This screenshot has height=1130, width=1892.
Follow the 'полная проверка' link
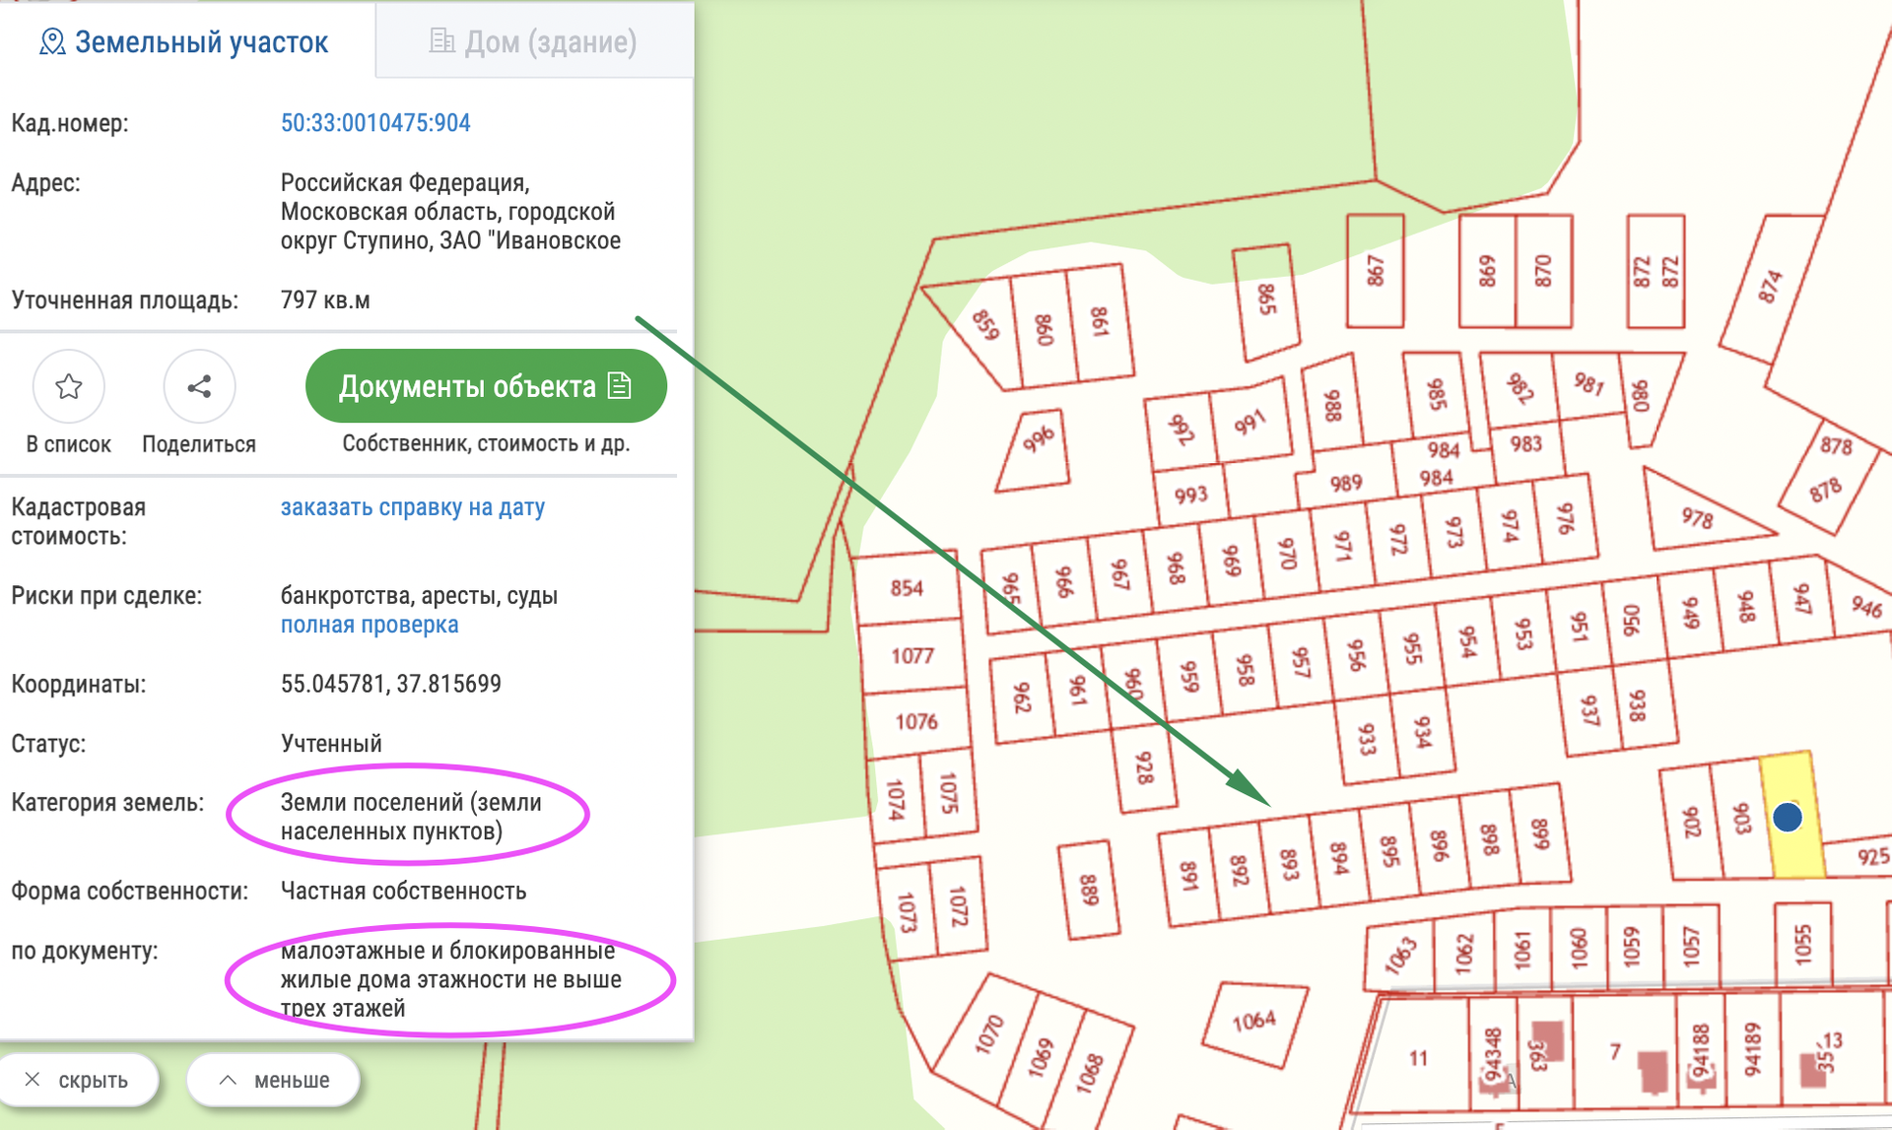tap(370, 625)
